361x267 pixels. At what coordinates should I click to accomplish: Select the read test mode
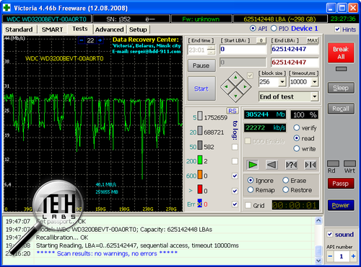point(297,138)
